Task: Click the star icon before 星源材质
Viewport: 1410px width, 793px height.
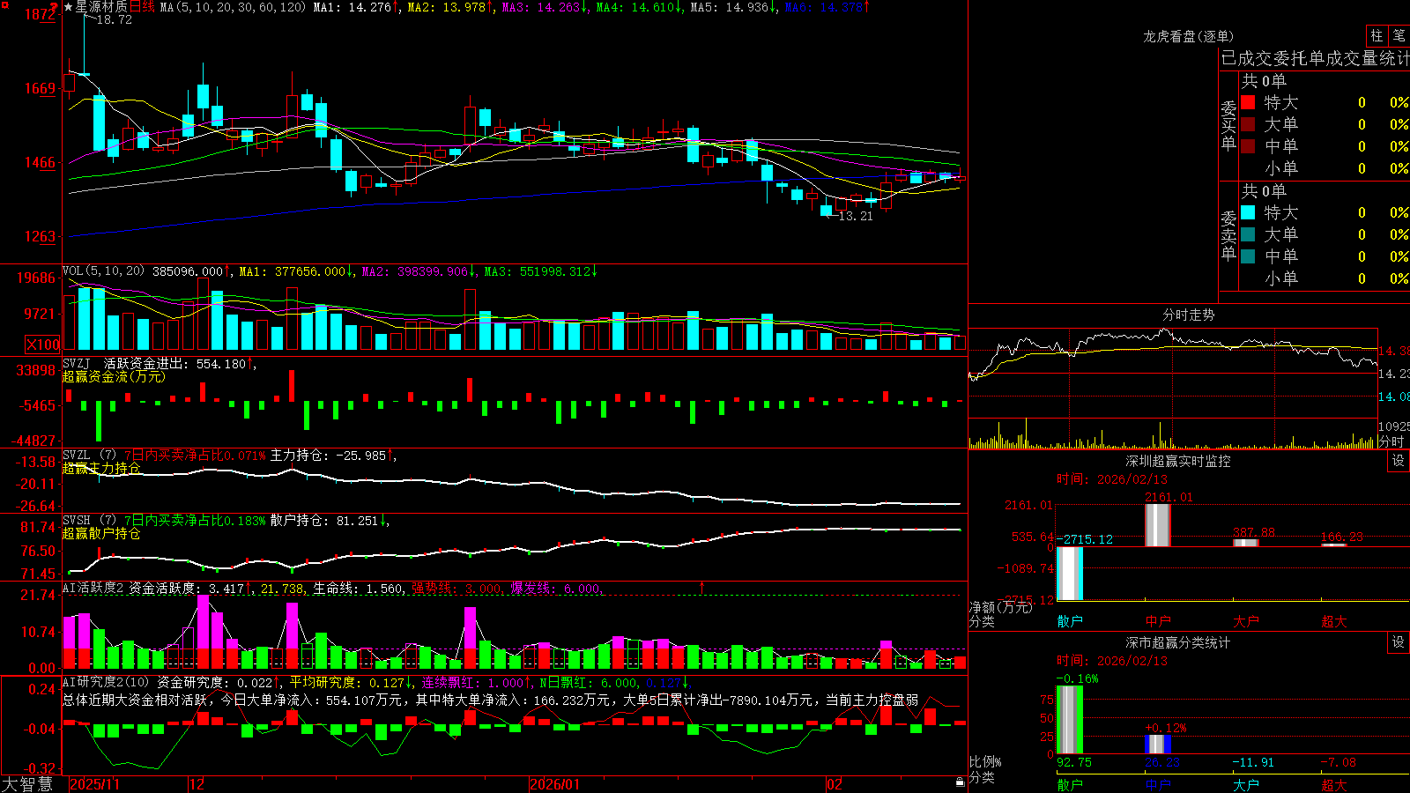Action: pyautogui.click(x=68, y=7)
